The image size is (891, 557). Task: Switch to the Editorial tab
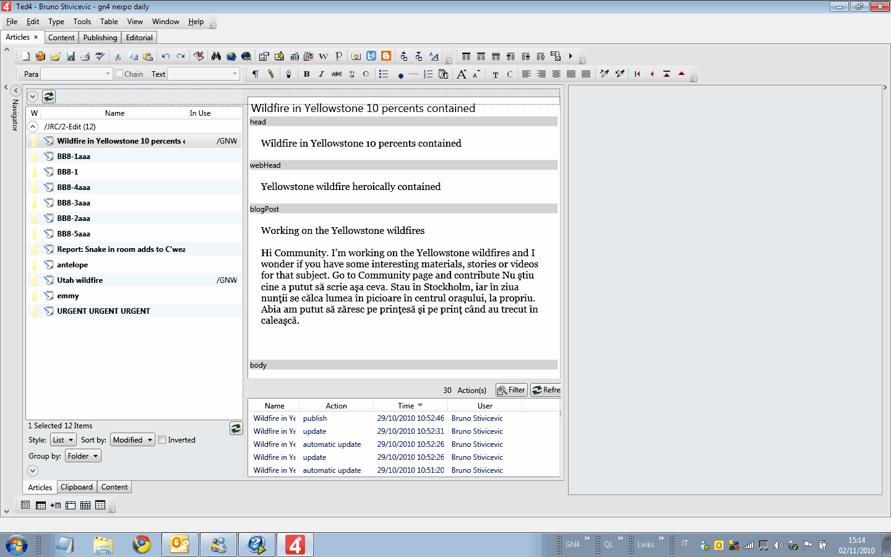pos(139,38)
